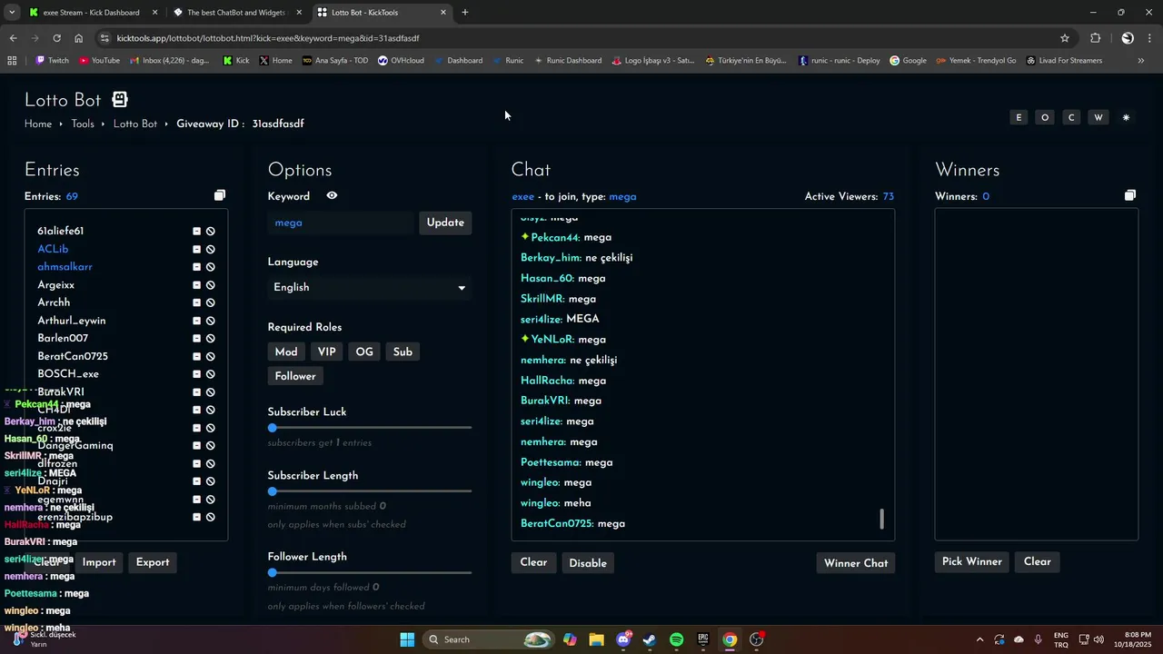The image size is (1163, 654).
Task: Click the minus icon for Argeixx
Action: pos(196,285)
